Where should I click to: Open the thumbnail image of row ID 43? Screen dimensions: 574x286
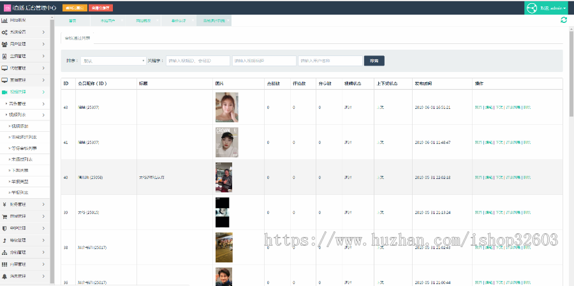click(226, 107)
